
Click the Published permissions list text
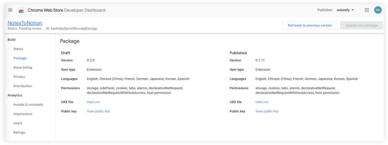(297, 91)
